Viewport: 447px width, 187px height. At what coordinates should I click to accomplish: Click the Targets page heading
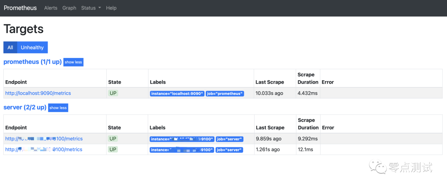23,29
